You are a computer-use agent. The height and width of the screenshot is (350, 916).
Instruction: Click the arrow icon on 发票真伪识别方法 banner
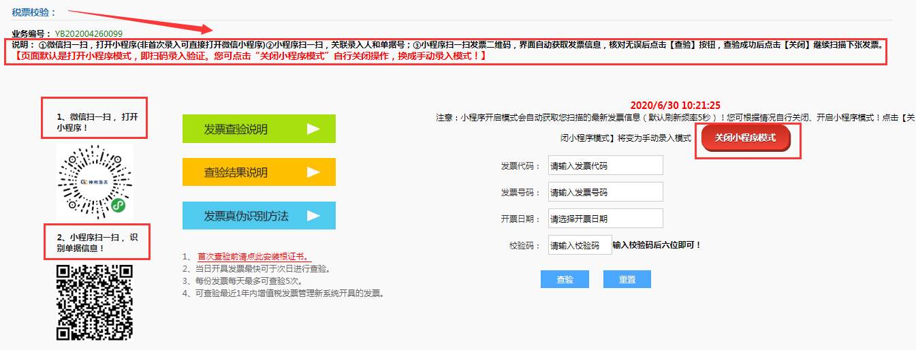coord(313,215)
